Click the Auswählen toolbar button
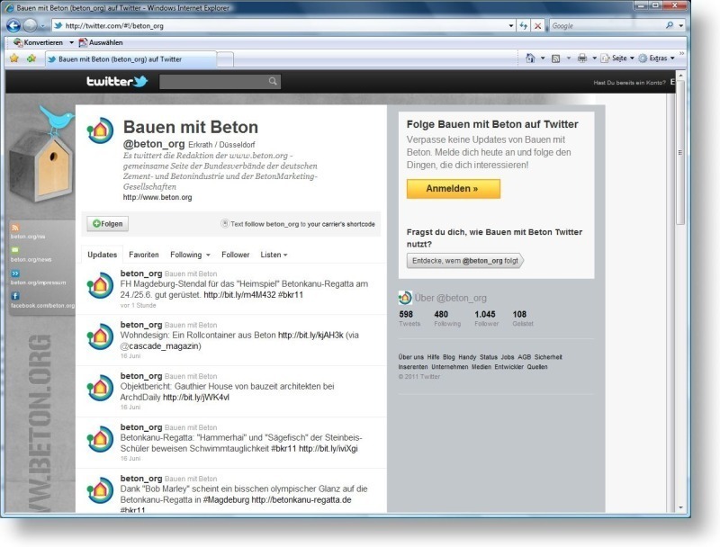Viewport: 720px width, 547px height. click(x=101, y=42)
